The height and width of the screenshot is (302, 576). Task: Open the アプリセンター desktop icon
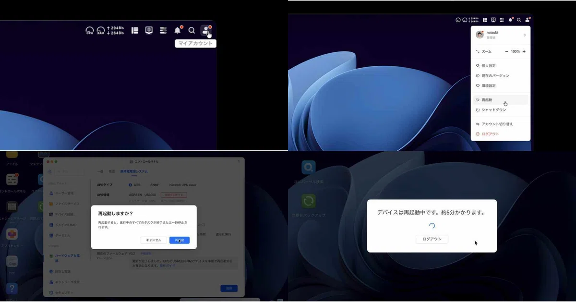tap(12, 234)
